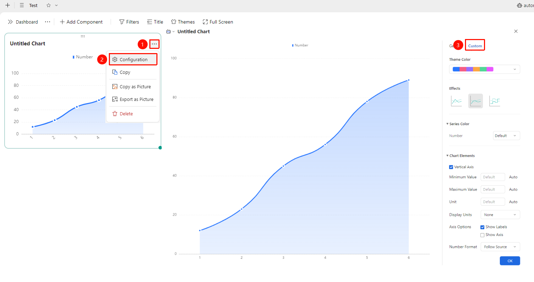Open Themes

click(183, 22)
